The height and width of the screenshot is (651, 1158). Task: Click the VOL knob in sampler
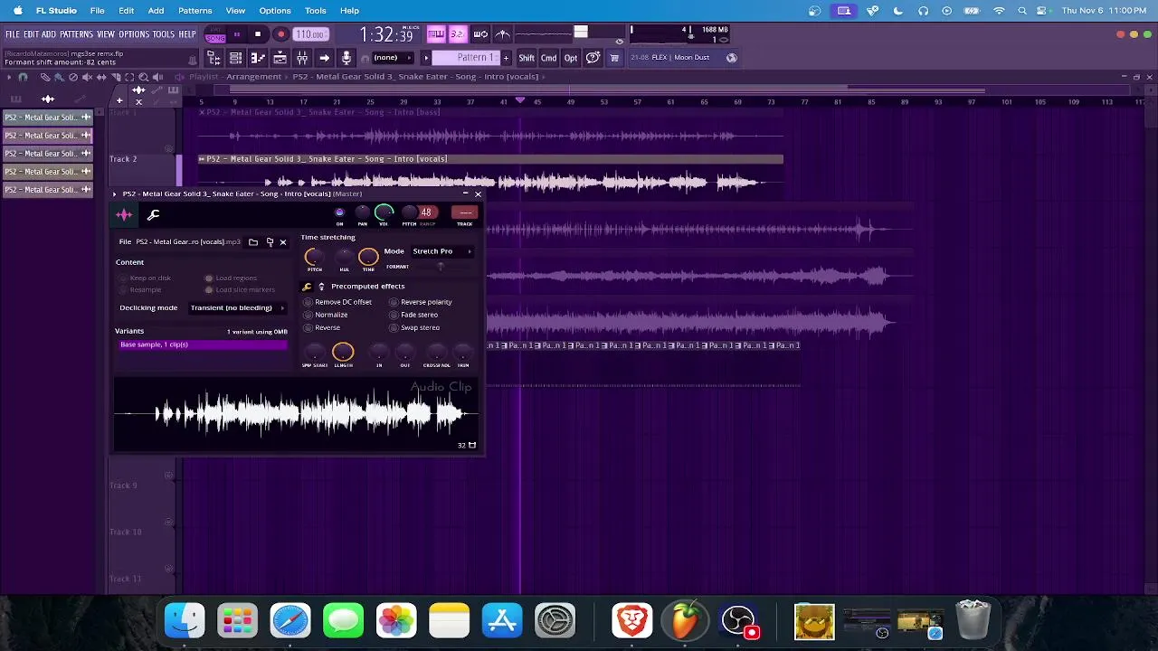pyautogui.click(x=384, y=212)
